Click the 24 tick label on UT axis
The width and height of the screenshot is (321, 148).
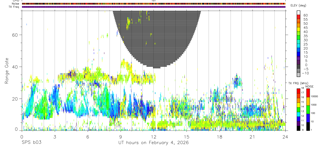pyautogui.click(x=285, y=137)
